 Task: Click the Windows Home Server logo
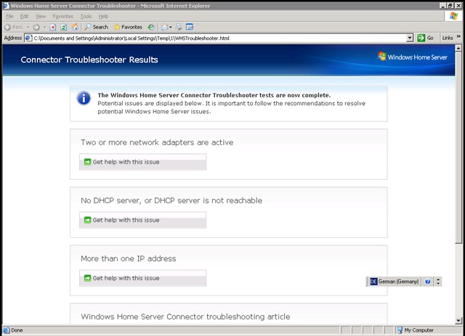click(413, 57)
